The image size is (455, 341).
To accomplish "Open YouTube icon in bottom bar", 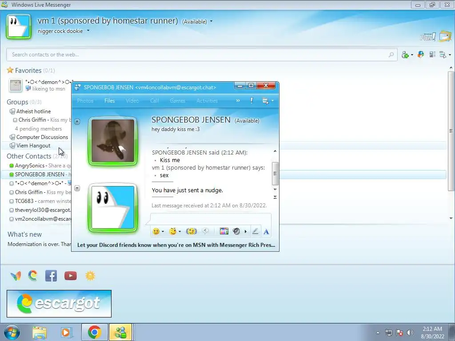I will pyautogui.click(x=71, y=276).
